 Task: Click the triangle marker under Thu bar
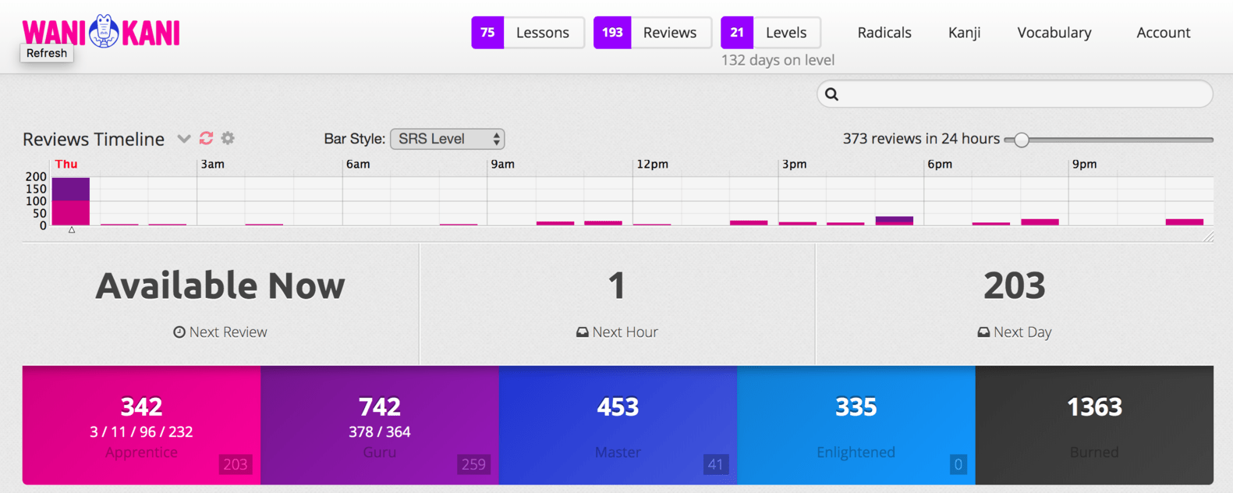coord(72,230)
